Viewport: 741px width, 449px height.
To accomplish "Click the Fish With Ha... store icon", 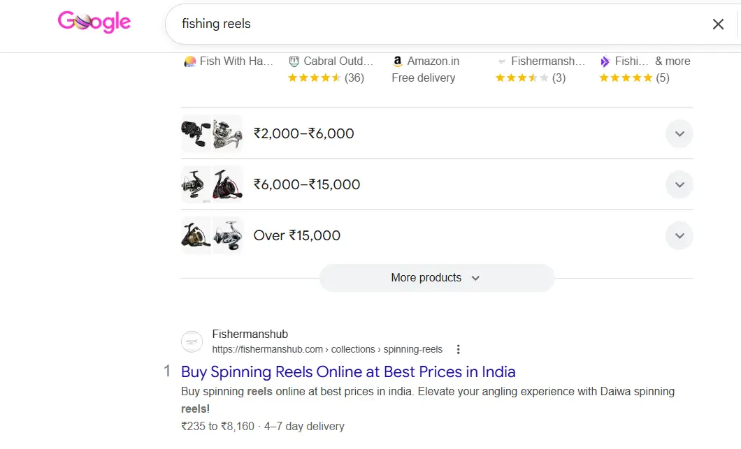I will click(189, 61).
